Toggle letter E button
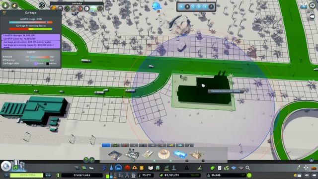The height and width of the screenshot is (179, 318). tap(205, 6)
